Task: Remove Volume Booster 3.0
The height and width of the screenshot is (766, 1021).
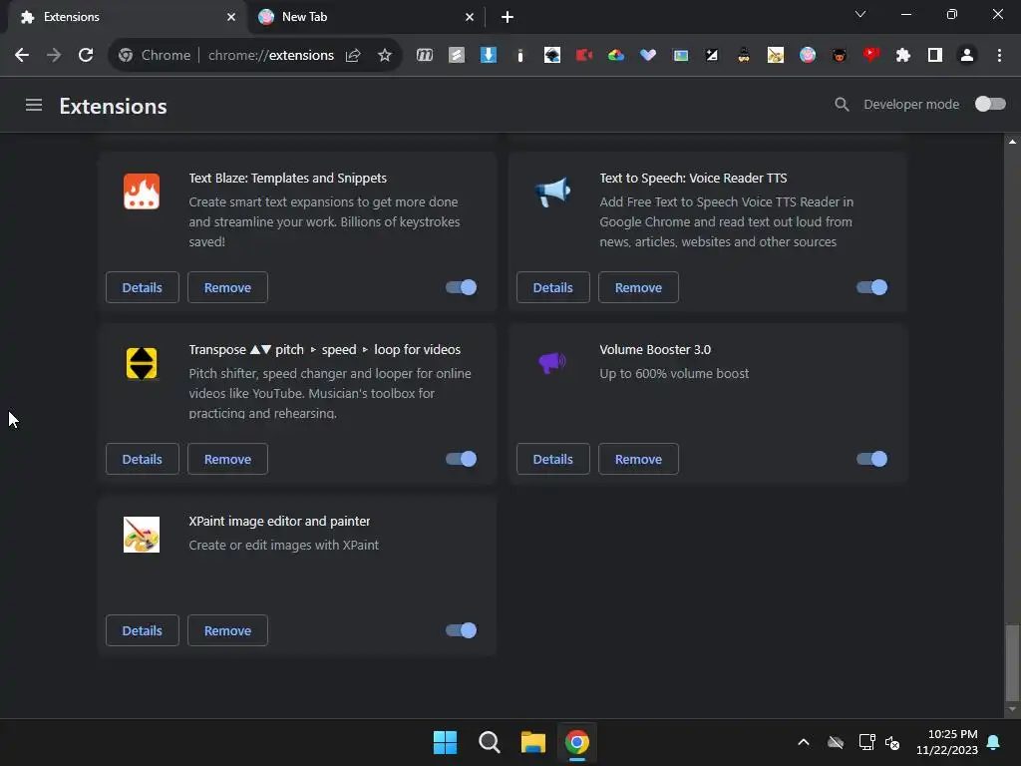Action: tap(638, 459)
